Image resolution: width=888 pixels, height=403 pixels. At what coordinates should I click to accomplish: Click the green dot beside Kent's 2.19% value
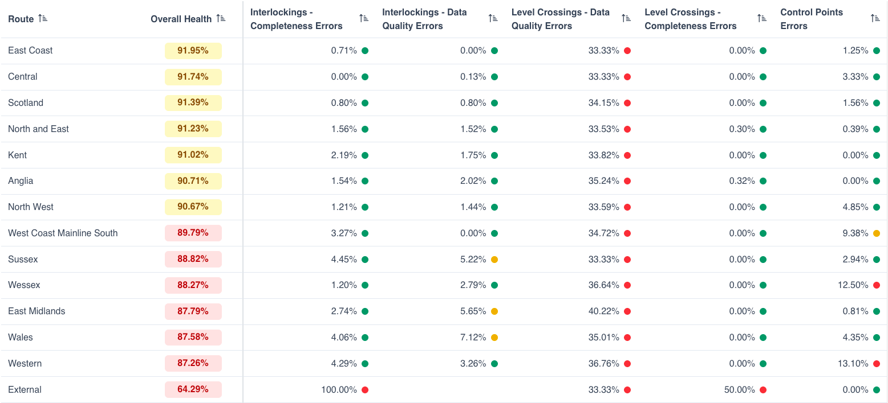pyautogui.click(x=366, y=155)
